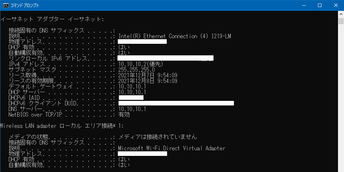Screen dimensions: 344x172
Task: Minimize the コマンド プロンプト window
Action: (304, 5)
